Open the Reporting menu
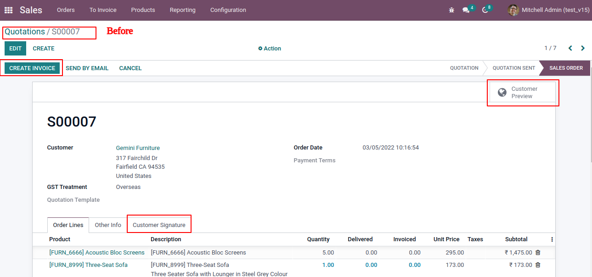This screenshot has width=592, height=277. point(182,10)
